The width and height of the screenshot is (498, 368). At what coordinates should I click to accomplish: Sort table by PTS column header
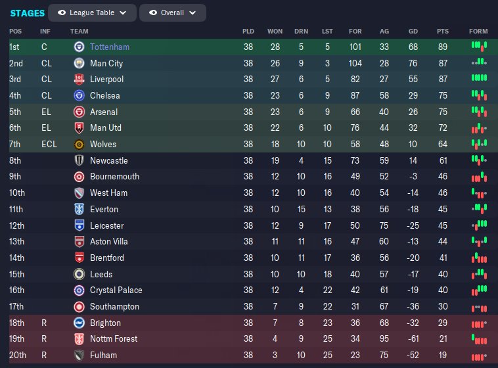(x=443, y=31)
